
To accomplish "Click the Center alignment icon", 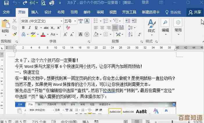I will pos(102,28).
